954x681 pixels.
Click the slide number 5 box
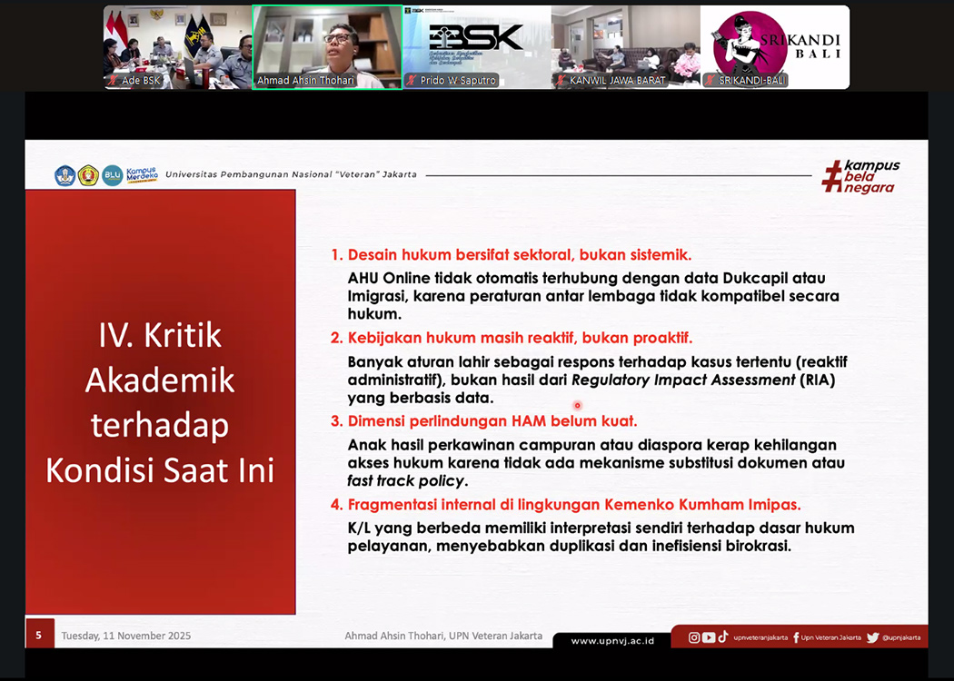[x=39, y=636]
